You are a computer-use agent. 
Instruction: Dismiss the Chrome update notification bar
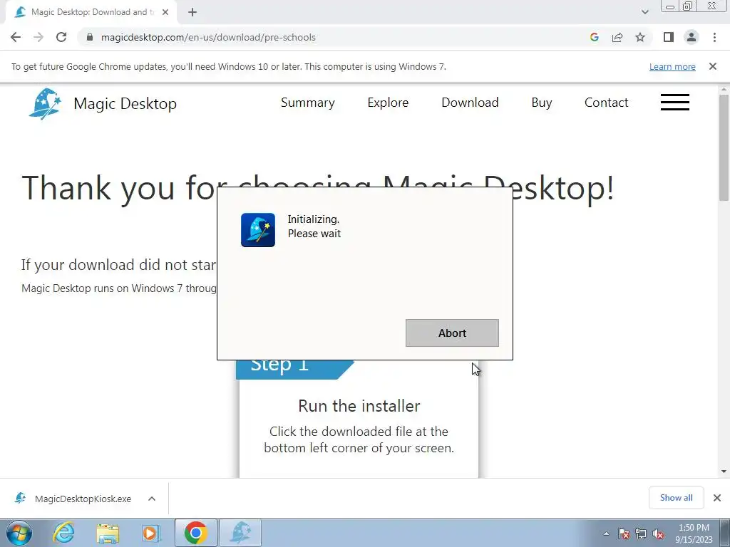coord(713,66)
